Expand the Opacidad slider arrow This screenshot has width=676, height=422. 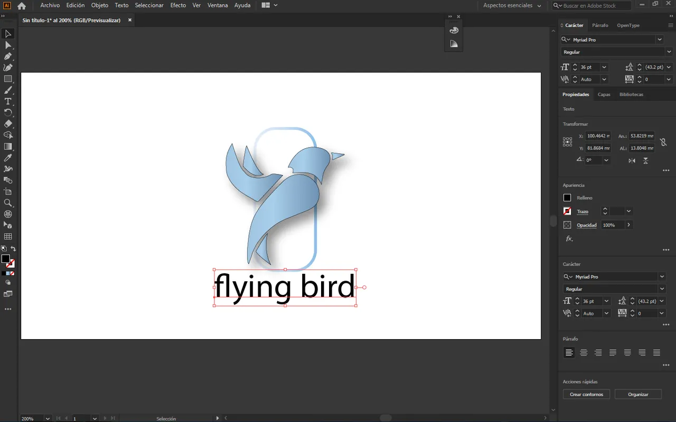point(628,225)
